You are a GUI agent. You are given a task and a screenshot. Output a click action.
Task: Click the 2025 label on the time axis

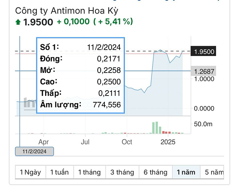(x=168, y=142)
